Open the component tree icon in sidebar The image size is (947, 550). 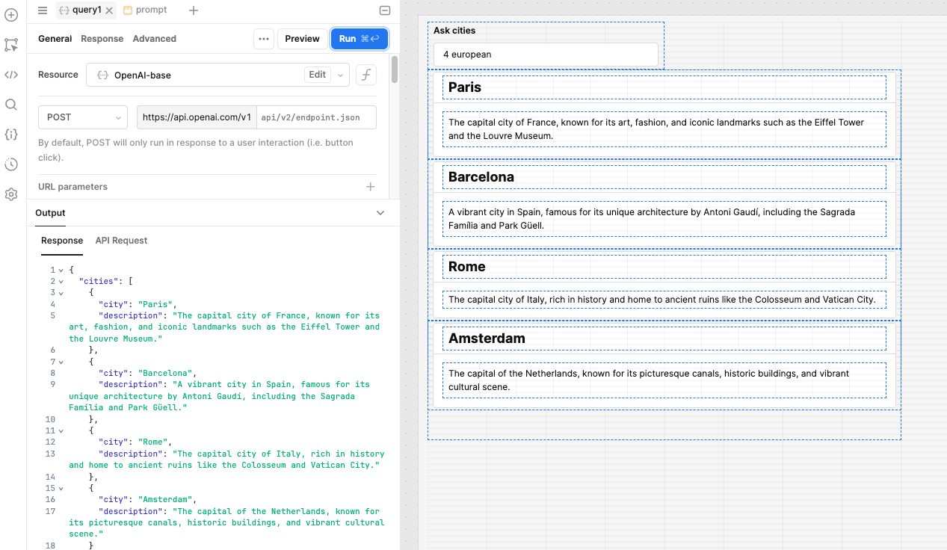click(x=11, y=45)
